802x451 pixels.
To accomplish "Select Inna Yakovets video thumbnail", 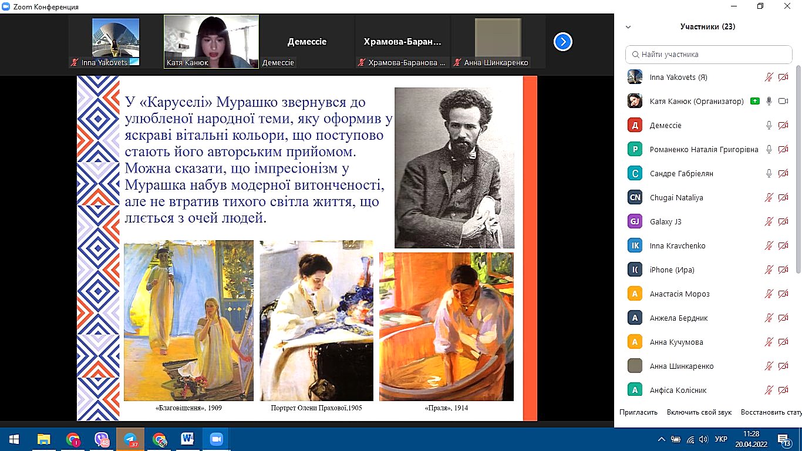I will point(116,42).
